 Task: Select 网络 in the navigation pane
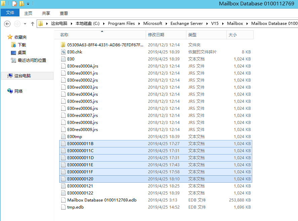18,91
